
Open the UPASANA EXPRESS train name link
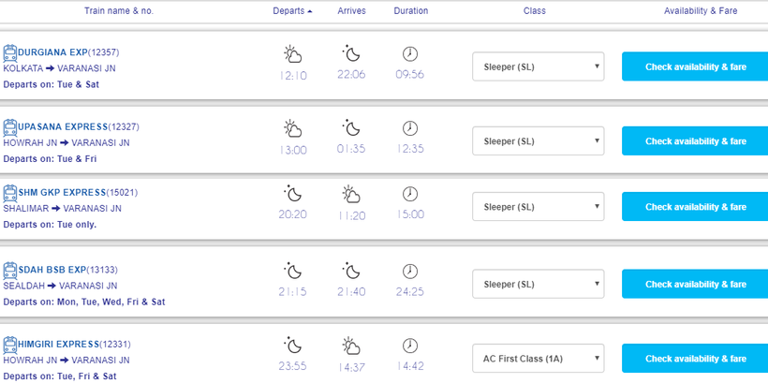pyautogui.click(x=62, y=126)
